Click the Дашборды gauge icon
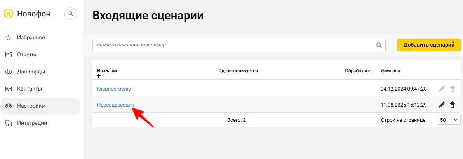Viewport: 463px width, 159px height. pos(9,72)
